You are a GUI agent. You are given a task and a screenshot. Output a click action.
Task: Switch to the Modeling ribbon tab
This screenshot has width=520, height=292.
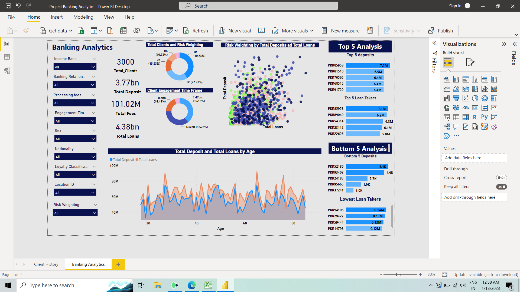pos(83,17)
